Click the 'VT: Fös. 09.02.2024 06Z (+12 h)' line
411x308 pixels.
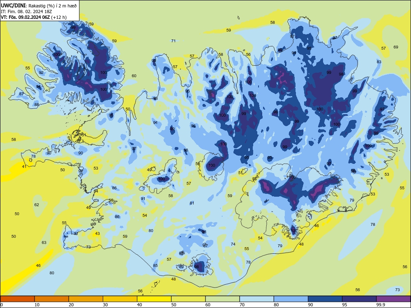click(x=34, y=17)
